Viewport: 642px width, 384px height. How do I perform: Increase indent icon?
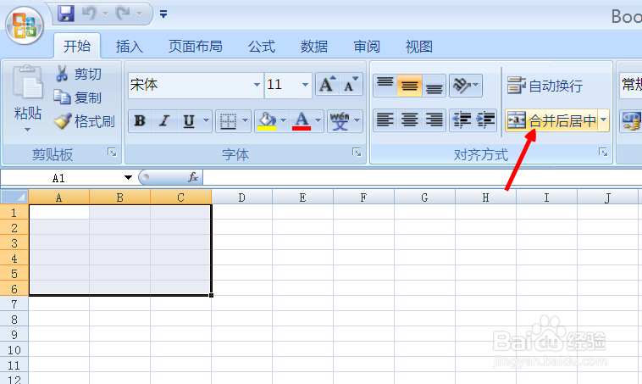485,120
